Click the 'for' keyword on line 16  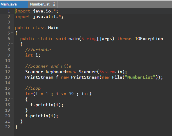(x=29, y=94)
